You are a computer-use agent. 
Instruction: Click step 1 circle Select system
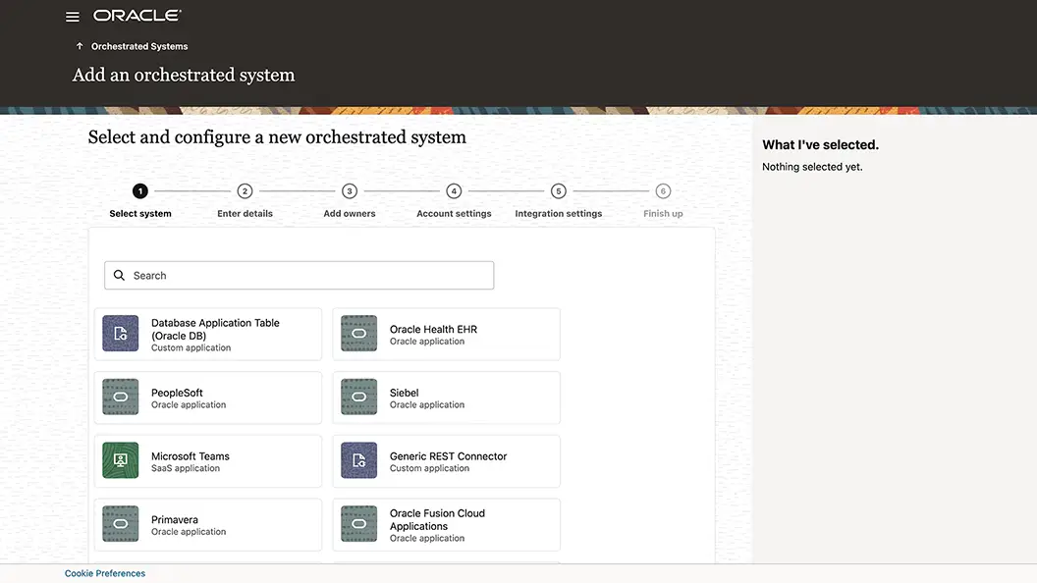pyautogui.click(x=140, y=191)
